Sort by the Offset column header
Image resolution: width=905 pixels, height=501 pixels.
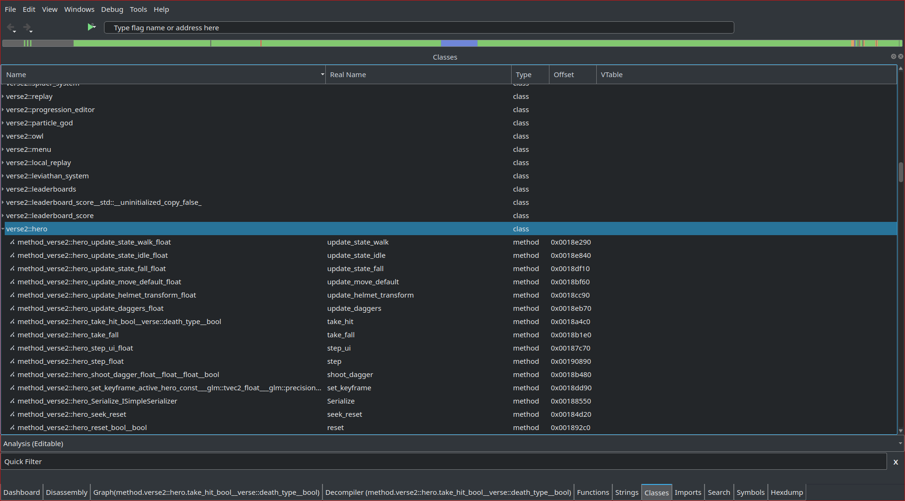click(573, 75)
